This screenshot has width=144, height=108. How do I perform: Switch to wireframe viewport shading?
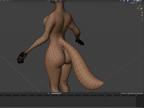tap(136, 1)
